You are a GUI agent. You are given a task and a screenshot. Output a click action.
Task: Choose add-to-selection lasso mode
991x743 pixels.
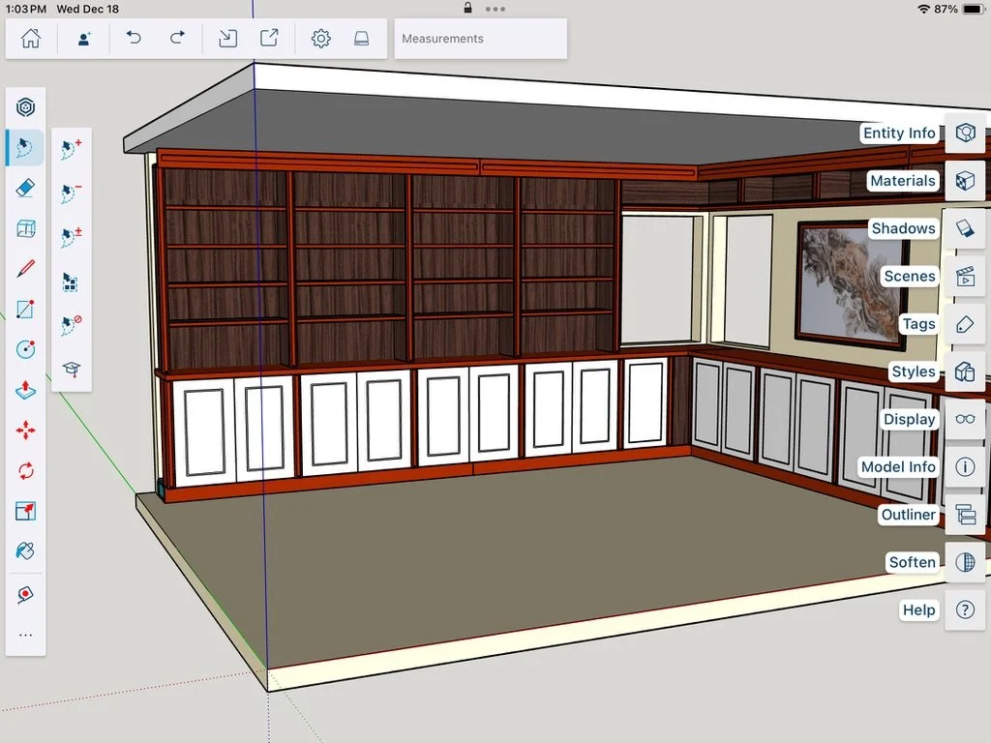[x=72, y=149]
